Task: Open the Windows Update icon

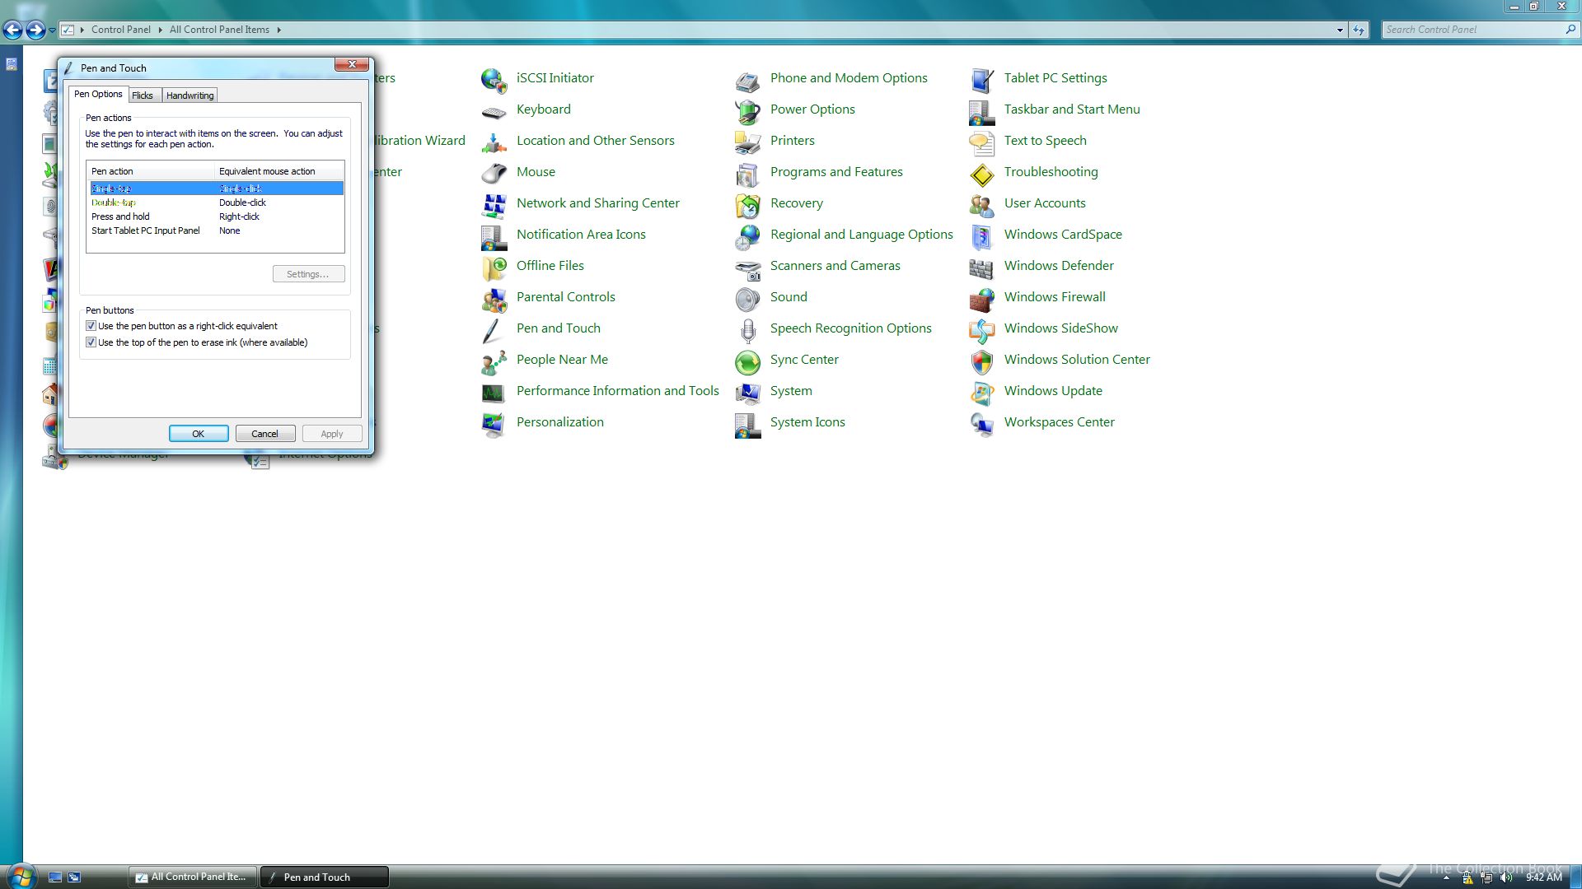Action: pos(981,393)
